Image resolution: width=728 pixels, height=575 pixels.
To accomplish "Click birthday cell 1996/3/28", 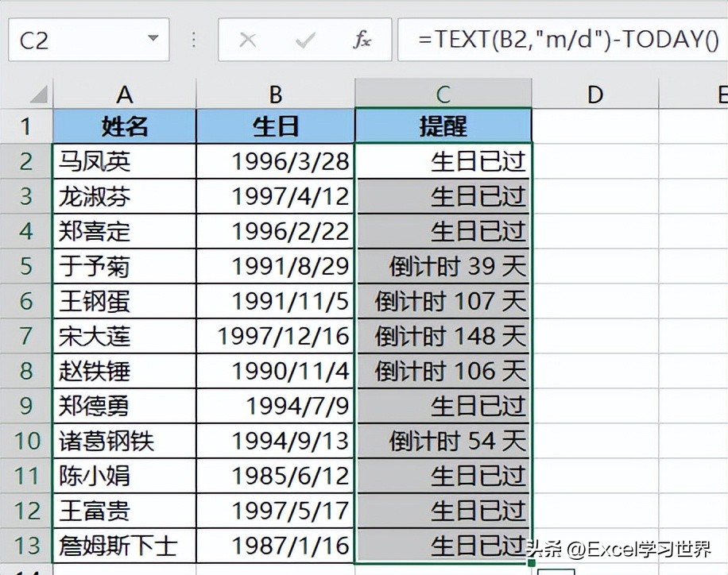I will 275,161.
